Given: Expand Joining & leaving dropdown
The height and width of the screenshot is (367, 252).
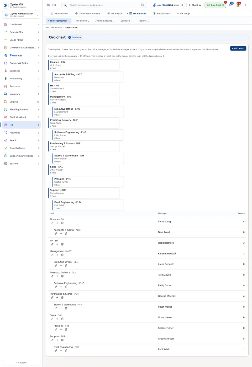Looking at the screenshot, I should 105,21.
